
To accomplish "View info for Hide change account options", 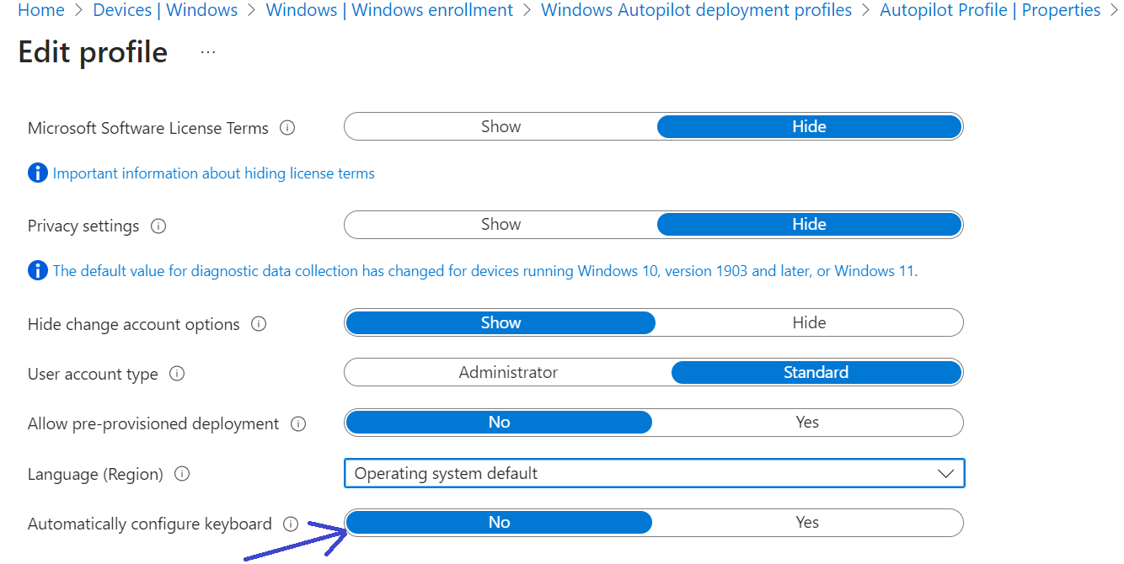I will 259,323.
